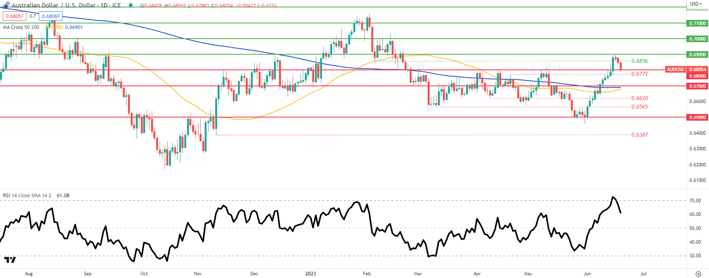Select the MA Cross 50 200 indicator label
The height and width of the screenshot is (278, 709).
coord(21,27)
